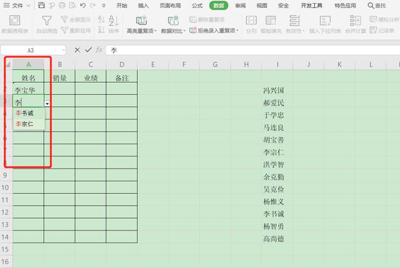This screenshot has width=400, height=268.
Task: Select column header I
Action: point(277,64)
